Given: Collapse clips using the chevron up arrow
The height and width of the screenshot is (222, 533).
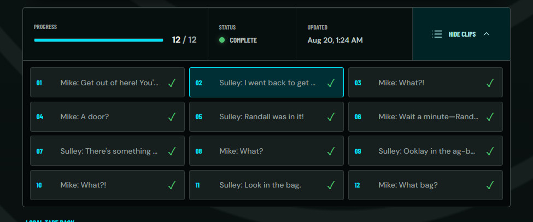Looking at the screenshot, I should click(487, 34).
